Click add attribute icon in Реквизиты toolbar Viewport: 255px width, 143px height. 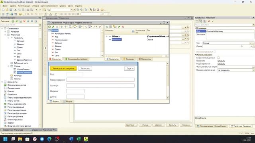tap(107, 27)
